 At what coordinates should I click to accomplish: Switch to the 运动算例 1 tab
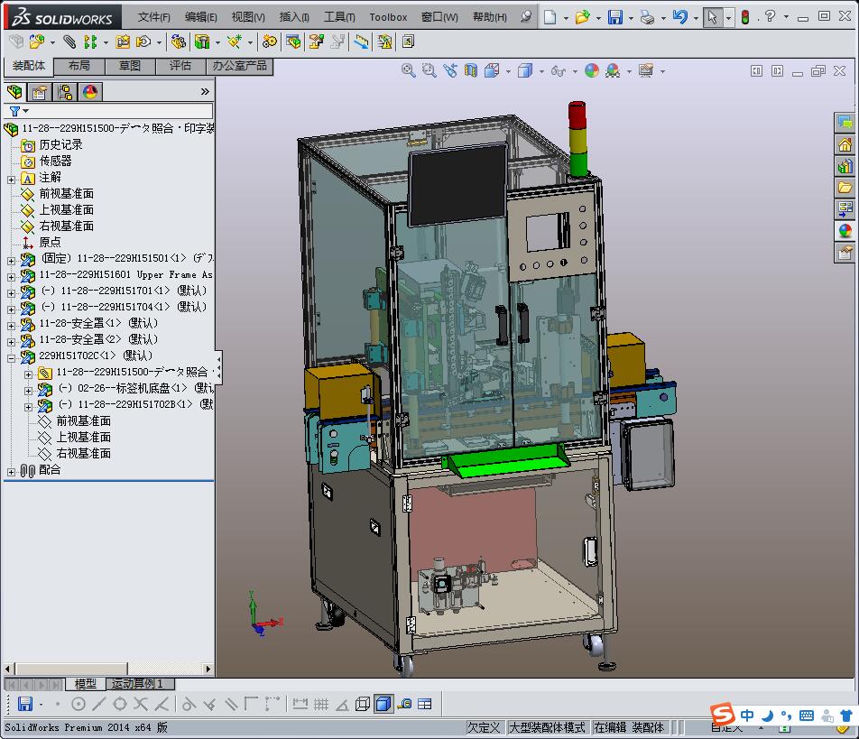click(x=137, y=684)
